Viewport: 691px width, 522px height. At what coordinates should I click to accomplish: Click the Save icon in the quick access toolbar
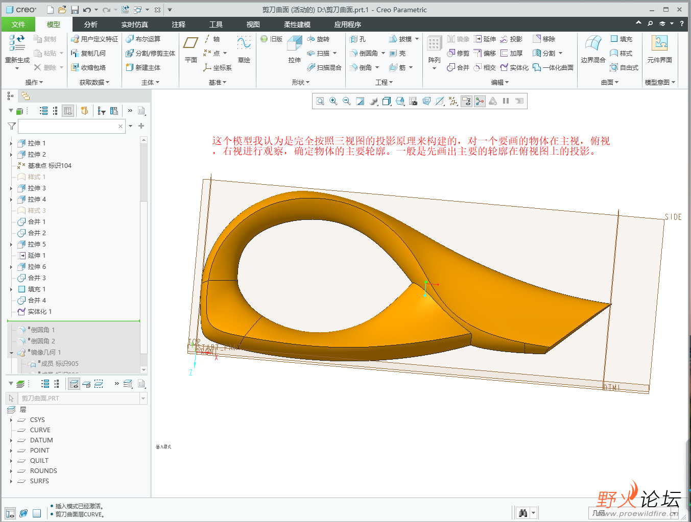tap(75, 10)
